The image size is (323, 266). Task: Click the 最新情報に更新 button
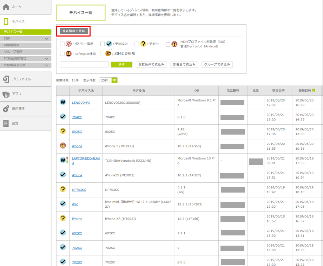tap(73, 31)
